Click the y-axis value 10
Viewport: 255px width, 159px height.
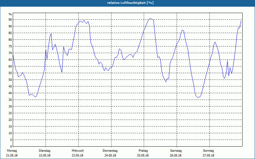[10, 133]
